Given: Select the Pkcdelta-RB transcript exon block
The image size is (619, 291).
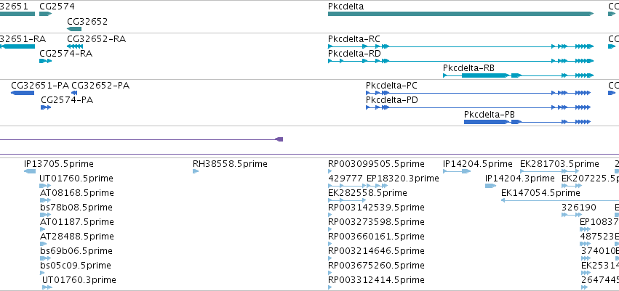Looking at the screenshot, I should (x=485, y=75).
